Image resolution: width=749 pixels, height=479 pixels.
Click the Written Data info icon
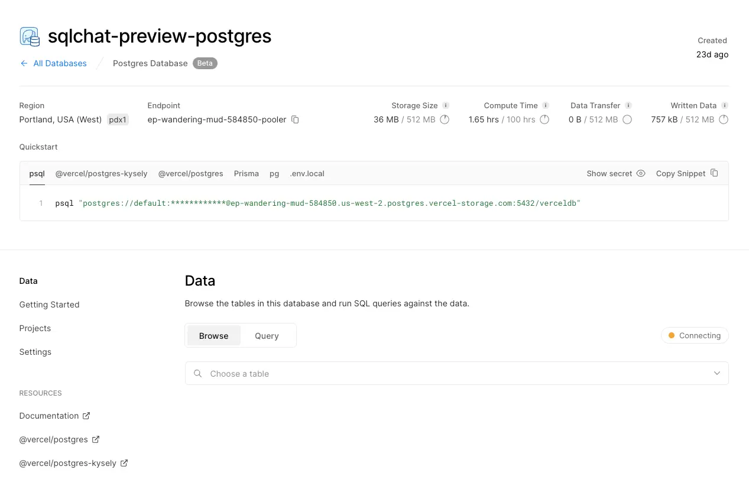[x=724, y=105]
